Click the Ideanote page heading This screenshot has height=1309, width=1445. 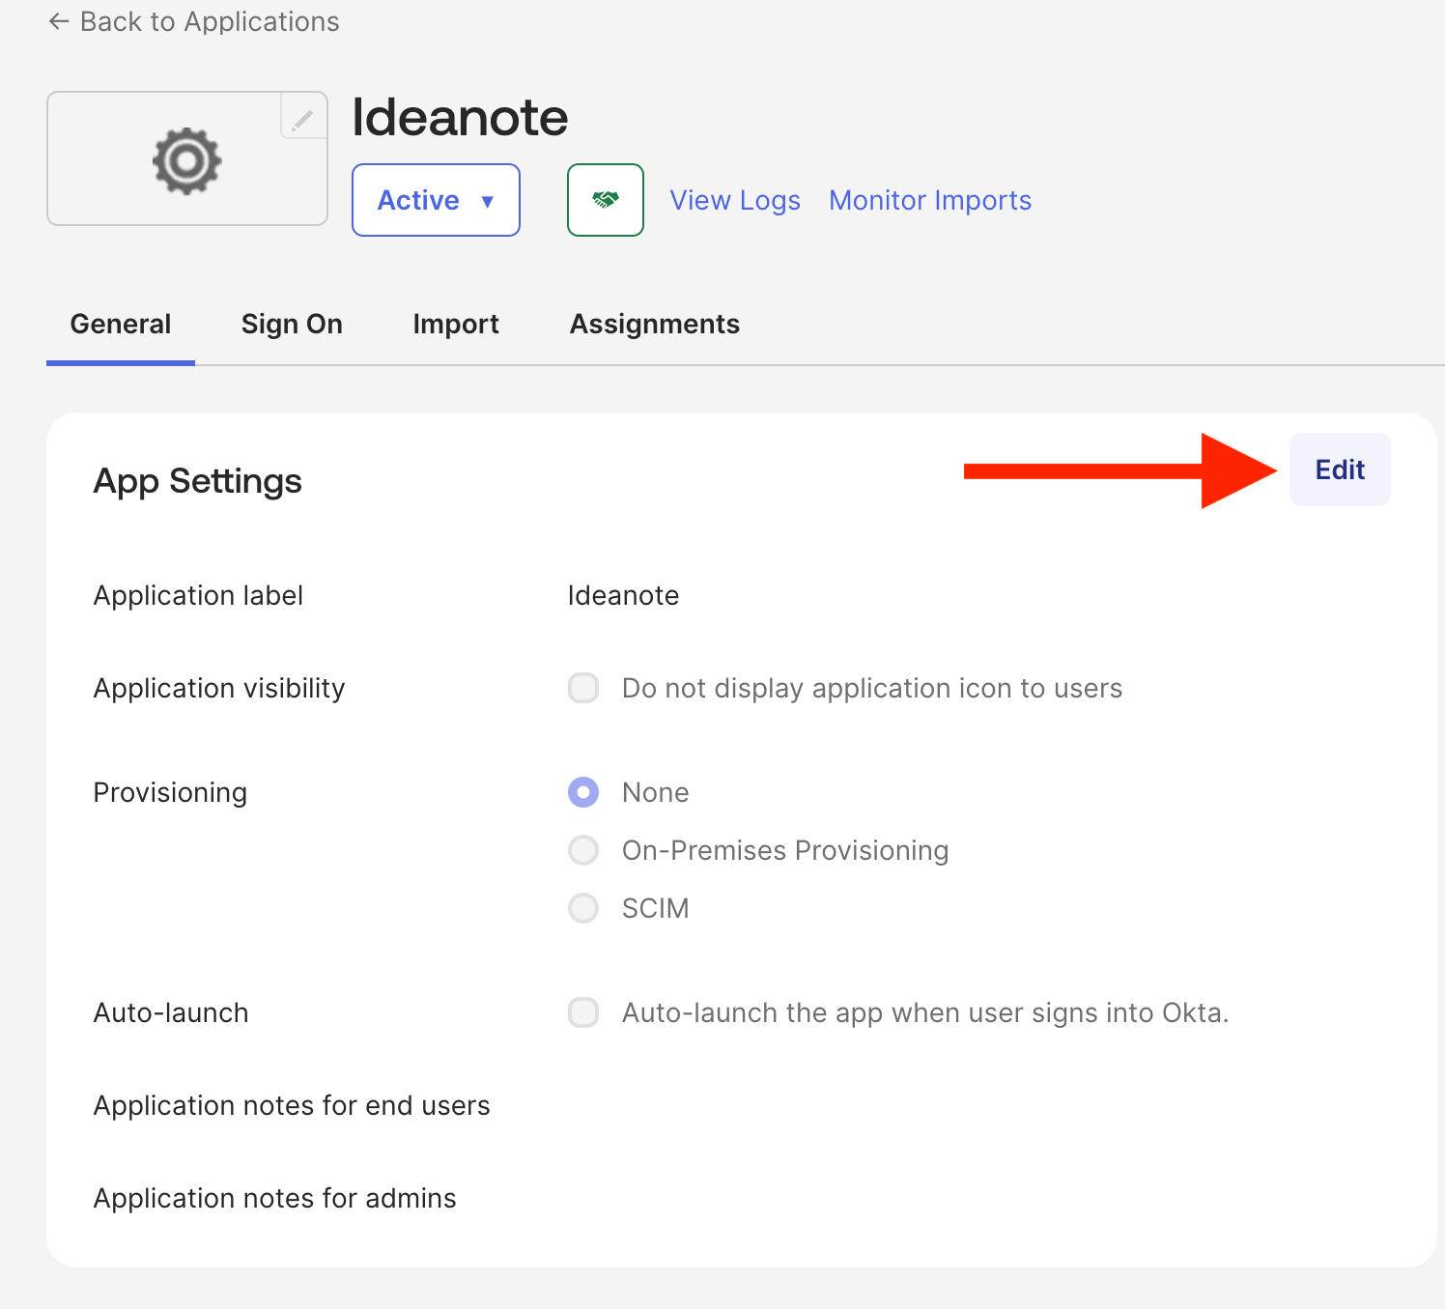tap(460, 118)
